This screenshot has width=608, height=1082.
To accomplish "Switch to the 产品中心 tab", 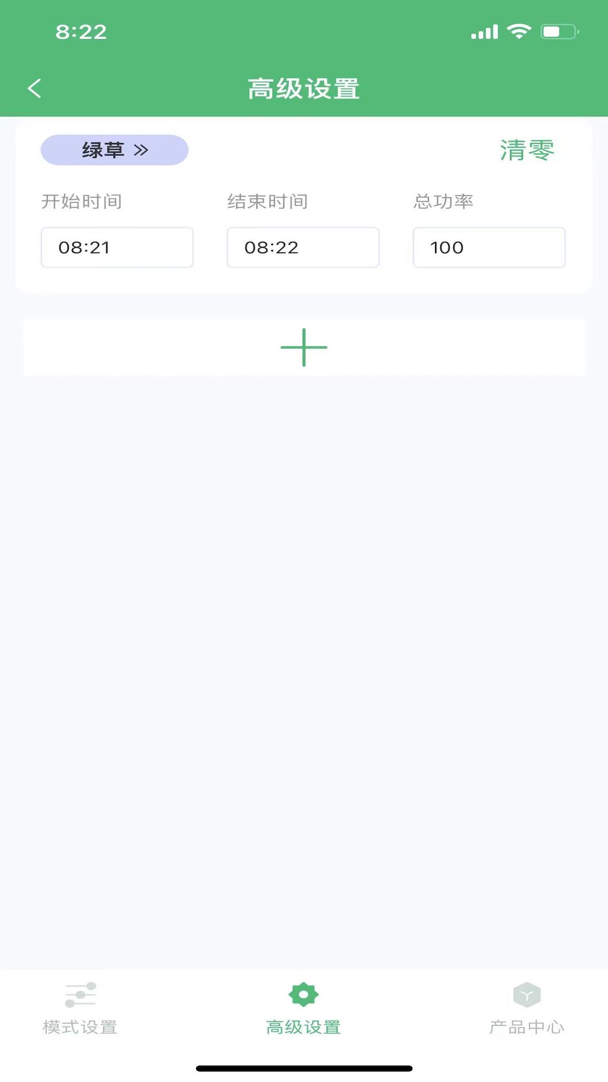I will (527, 1008).
